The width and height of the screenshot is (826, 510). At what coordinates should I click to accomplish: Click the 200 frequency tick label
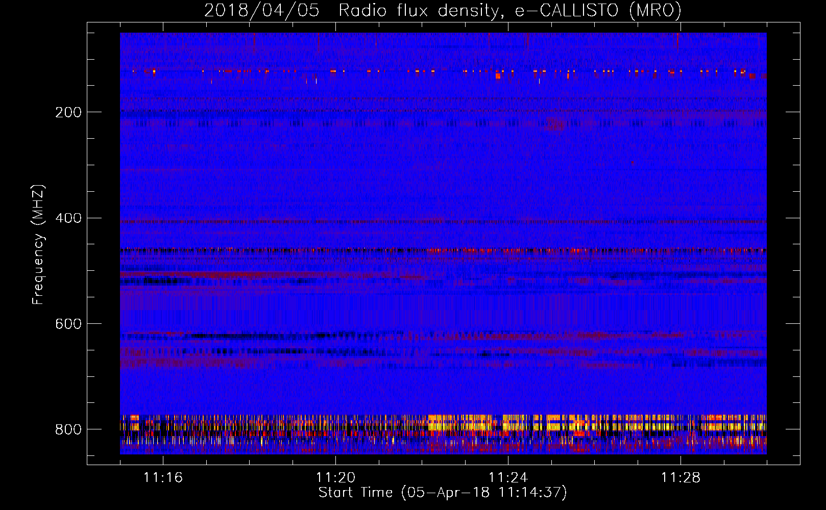point(68,112)
